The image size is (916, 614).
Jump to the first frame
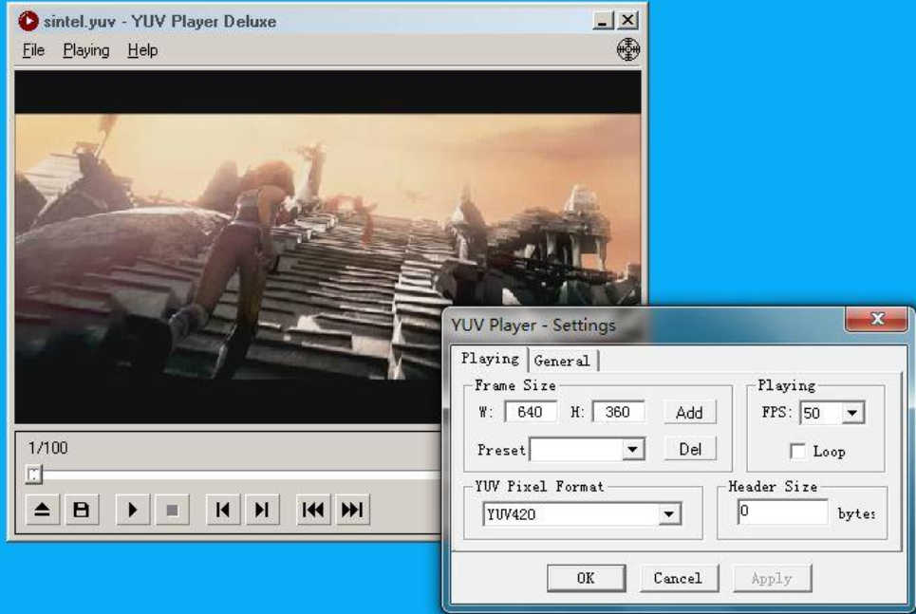coord(313,510)
